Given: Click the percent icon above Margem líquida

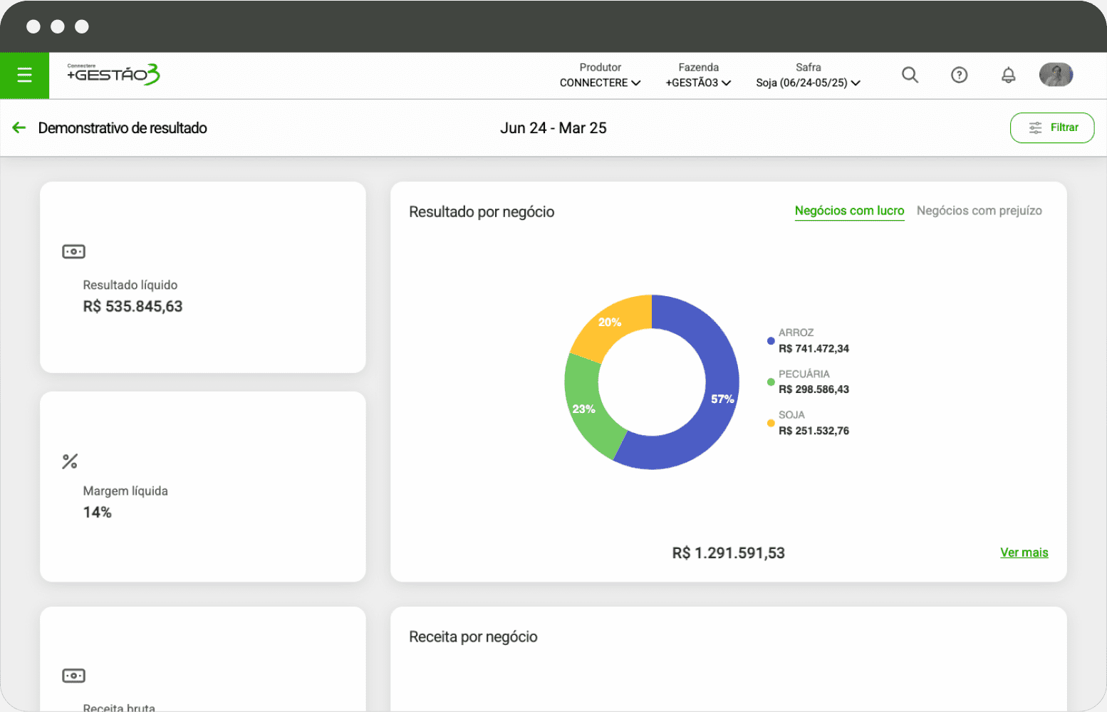Looking at the screenshot, I should coord(70,461).
